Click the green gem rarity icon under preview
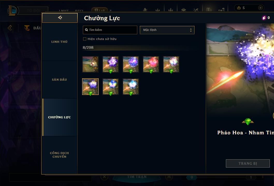Image resolution: width=274 pixels, height=186 pixels. 248,121
